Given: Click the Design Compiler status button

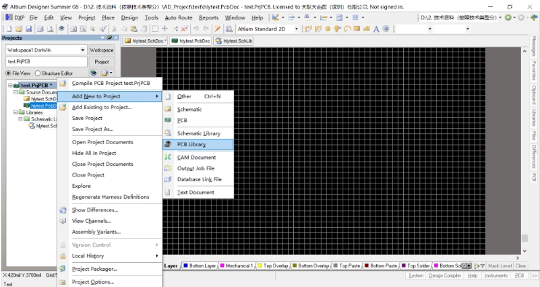Looking at the screenshot, I should [445, 276].
